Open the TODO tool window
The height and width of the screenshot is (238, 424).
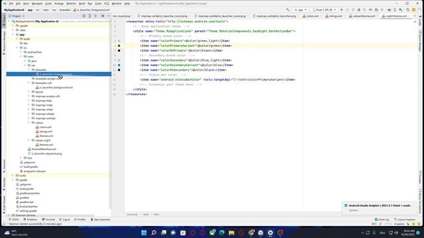(x=14, y=219)
